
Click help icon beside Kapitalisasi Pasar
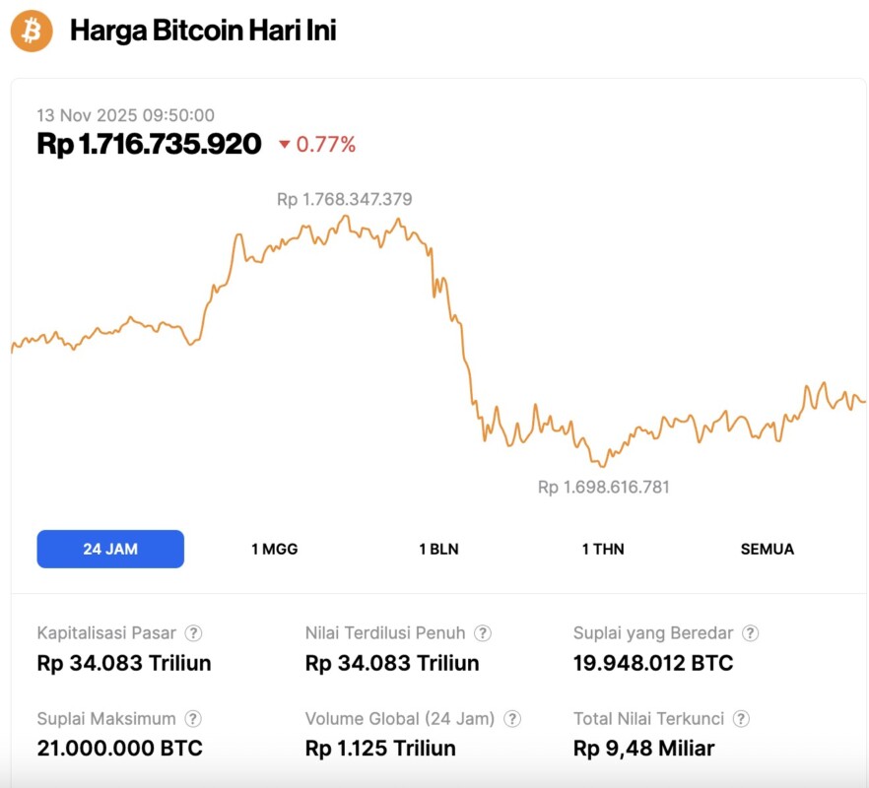194,633
